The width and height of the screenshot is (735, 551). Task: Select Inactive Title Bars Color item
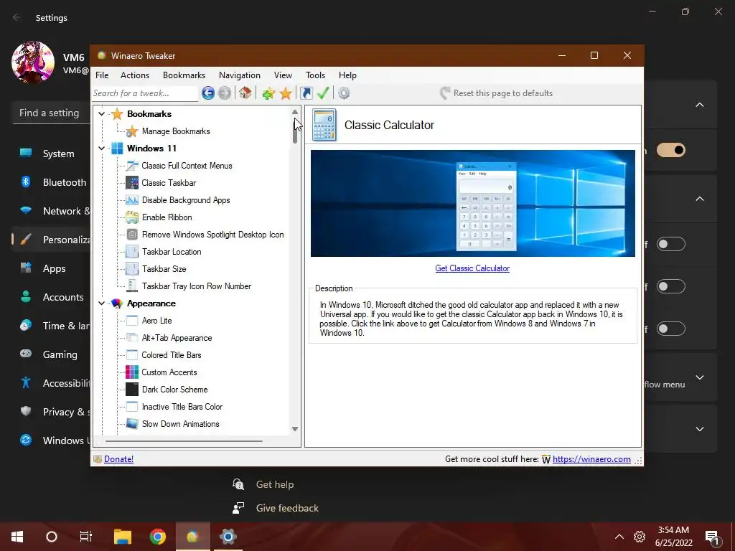click(x=182, y=408)
